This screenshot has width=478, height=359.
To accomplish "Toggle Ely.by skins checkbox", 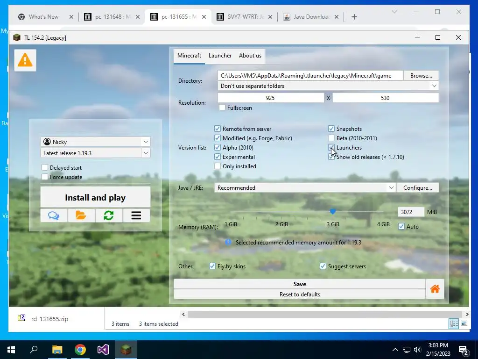I will tap(212, 266).
